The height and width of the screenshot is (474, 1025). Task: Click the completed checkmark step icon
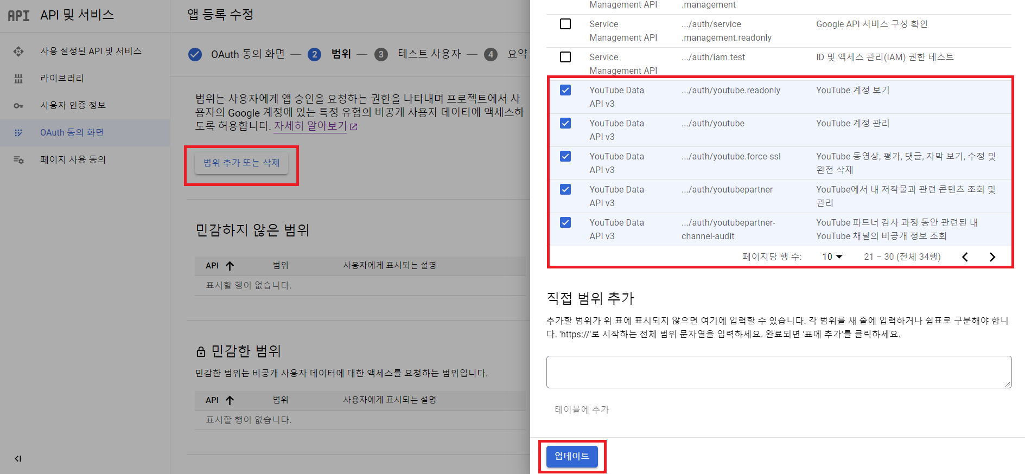pos(195,54)
